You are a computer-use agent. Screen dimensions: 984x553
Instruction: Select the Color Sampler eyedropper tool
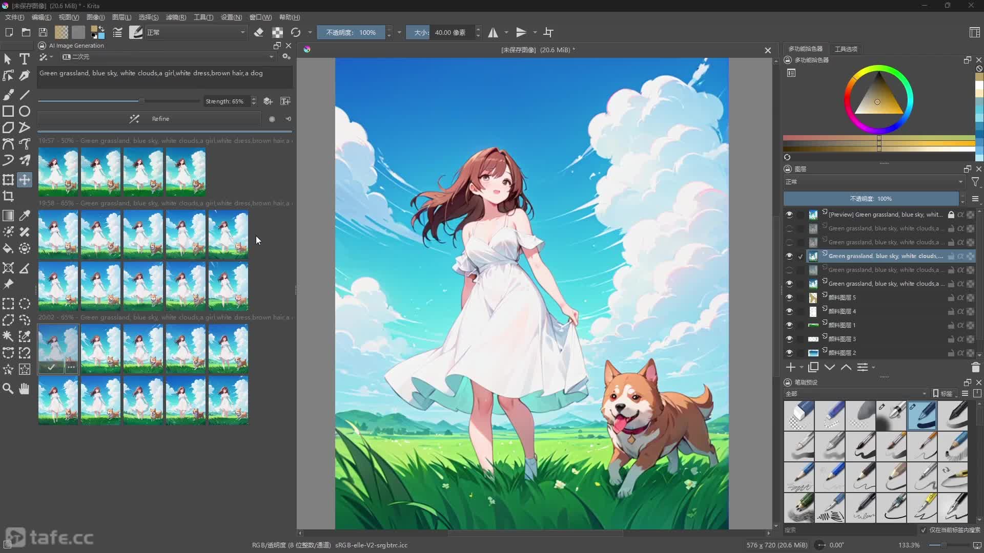coord(24,216)
